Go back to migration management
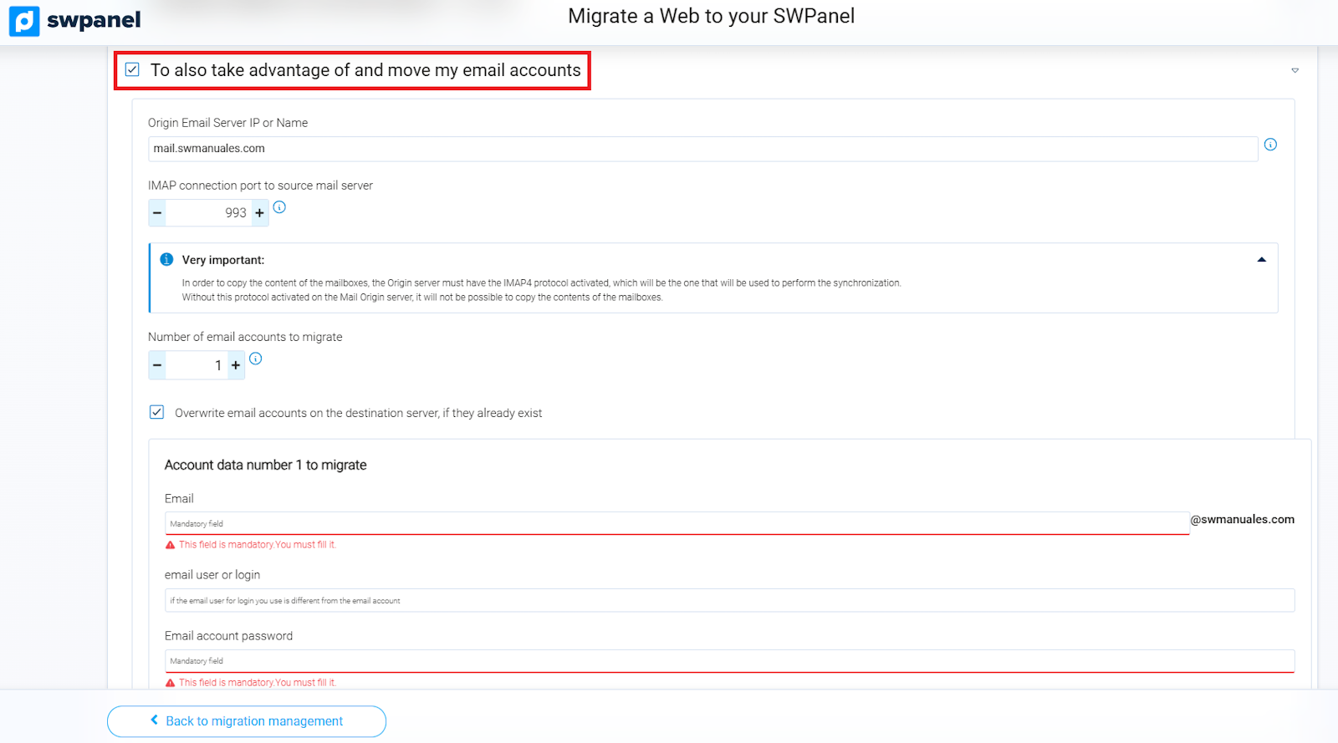The width and height of the screenshot is (1338, 743). coord(247,721)
